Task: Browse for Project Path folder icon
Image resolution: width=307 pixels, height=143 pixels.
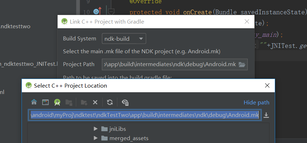Action: coord(242,64)
